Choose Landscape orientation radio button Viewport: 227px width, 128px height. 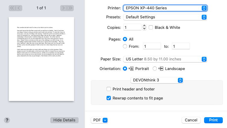pyautogui.click(x=155, y=69)
